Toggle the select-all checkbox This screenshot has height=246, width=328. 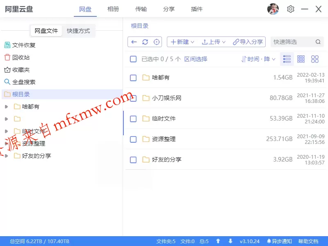(x=133, y=59)
